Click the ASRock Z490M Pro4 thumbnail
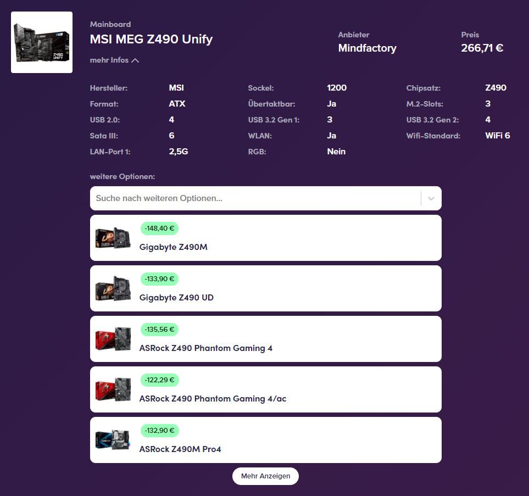The image size is (529, 496). (113, 439)
